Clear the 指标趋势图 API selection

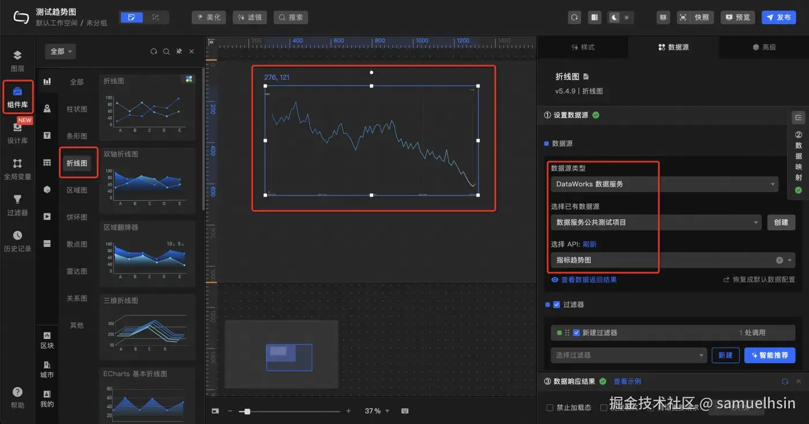[x=780, y=260]
